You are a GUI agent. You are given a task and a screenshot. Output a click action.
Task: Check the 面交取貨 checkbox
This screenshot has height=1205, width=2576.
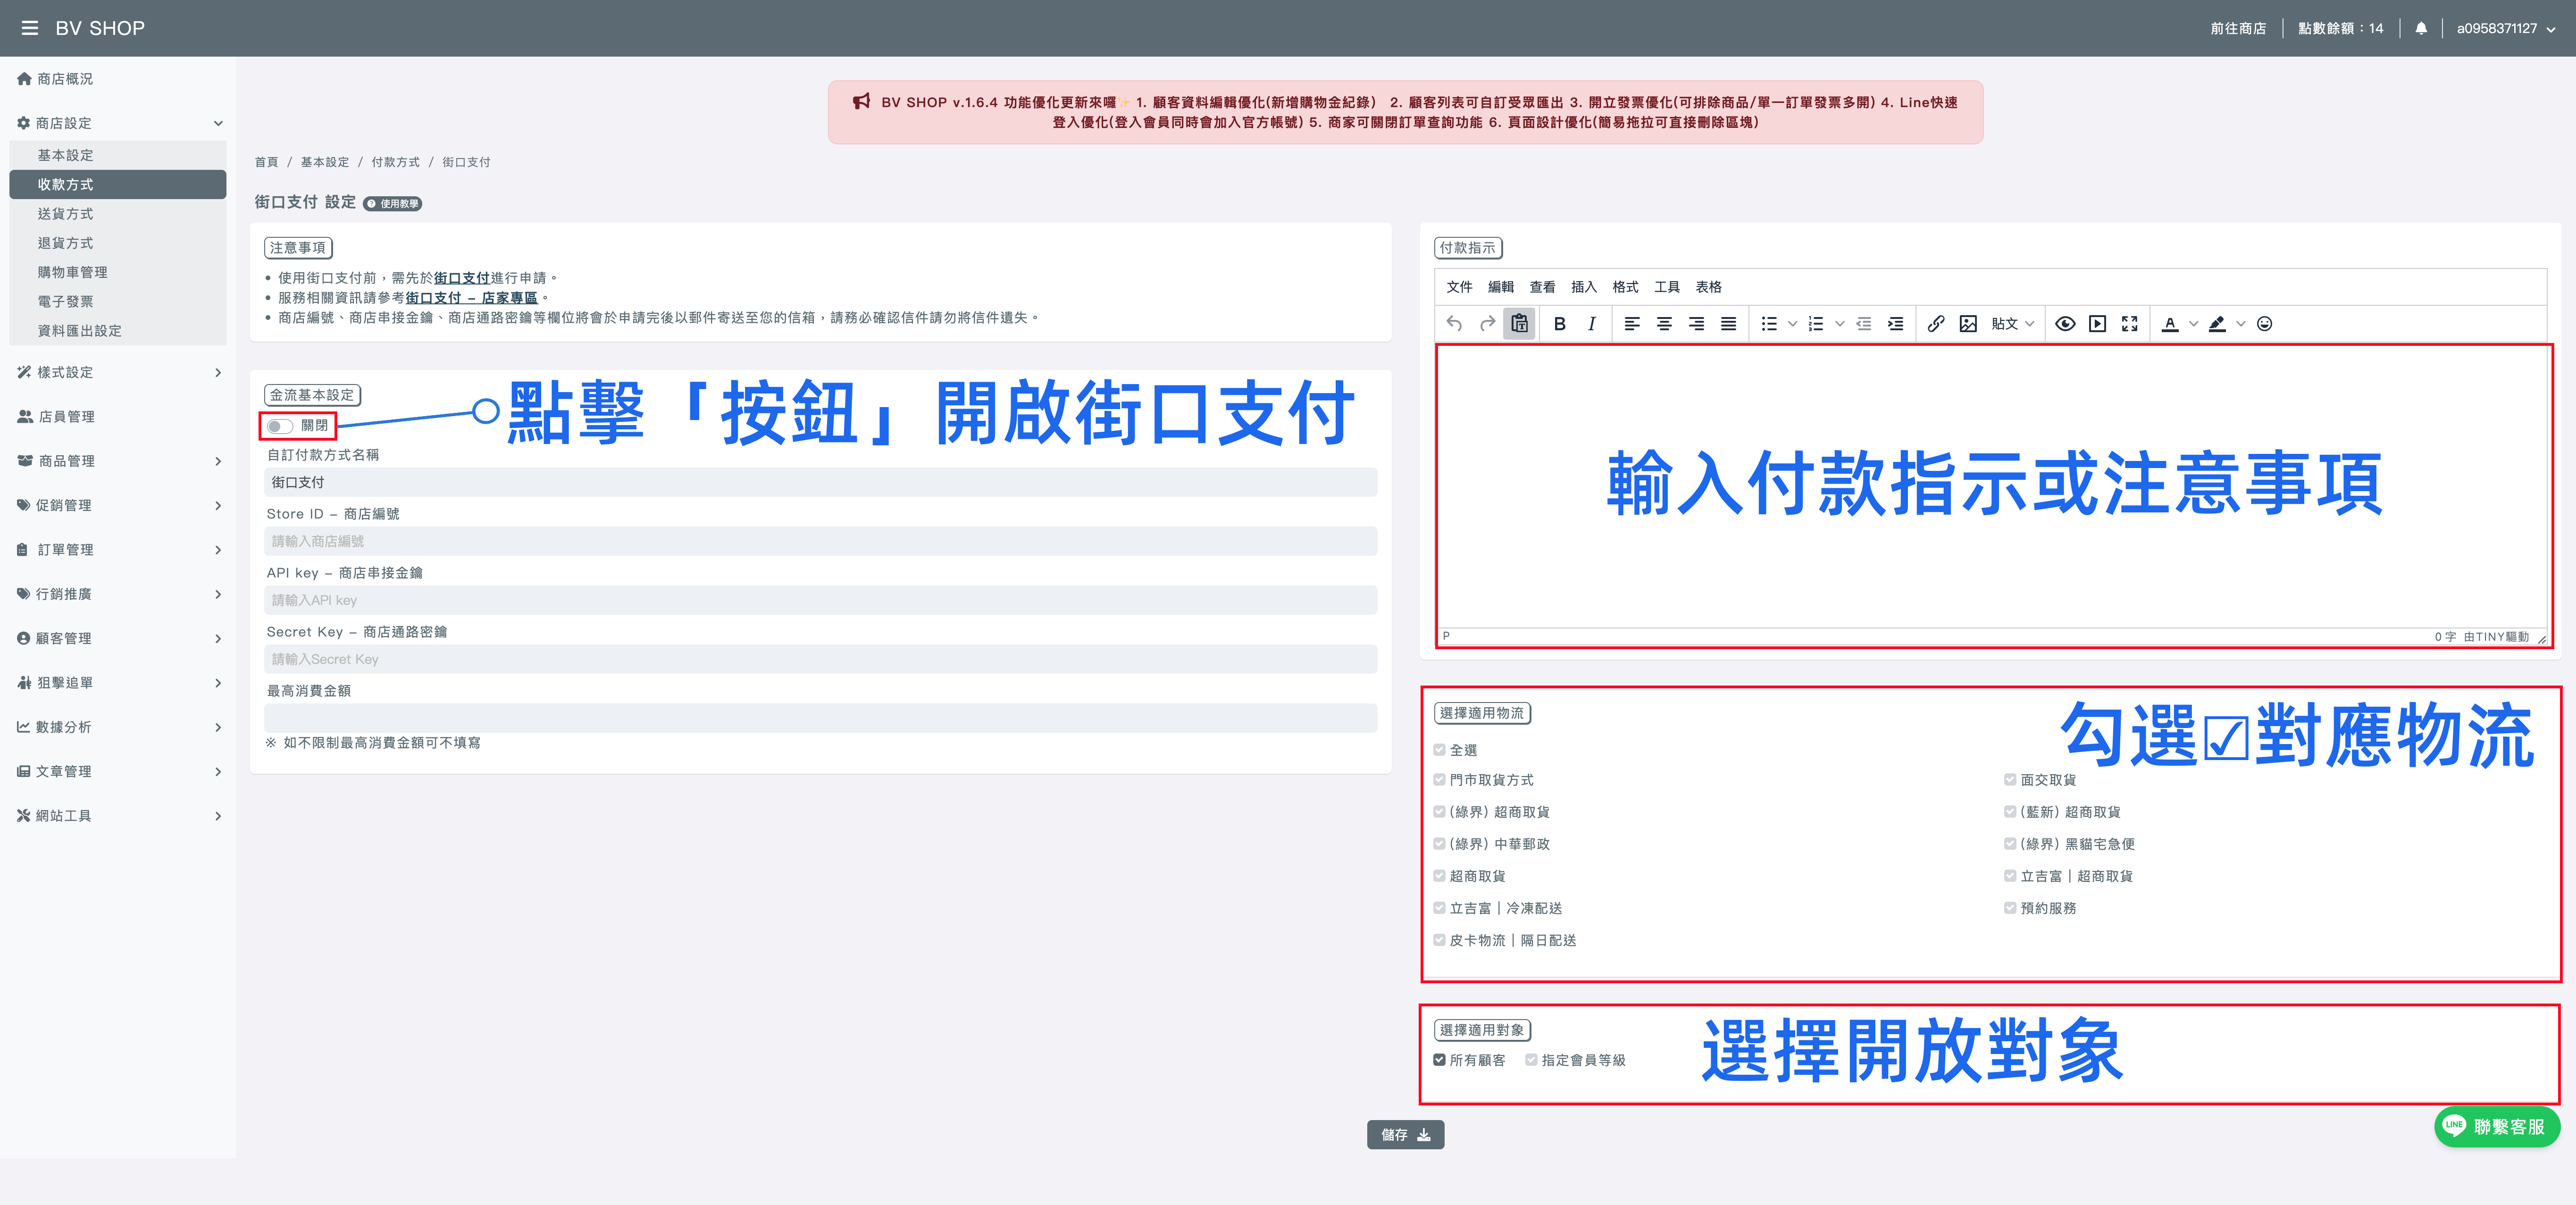point(2010,780)
